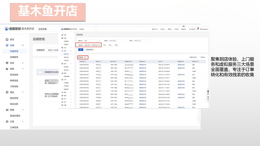Click the 会员 crown icon in front window sidebar
This screenshot has height=146, width=260.
(x=62, y=48)
